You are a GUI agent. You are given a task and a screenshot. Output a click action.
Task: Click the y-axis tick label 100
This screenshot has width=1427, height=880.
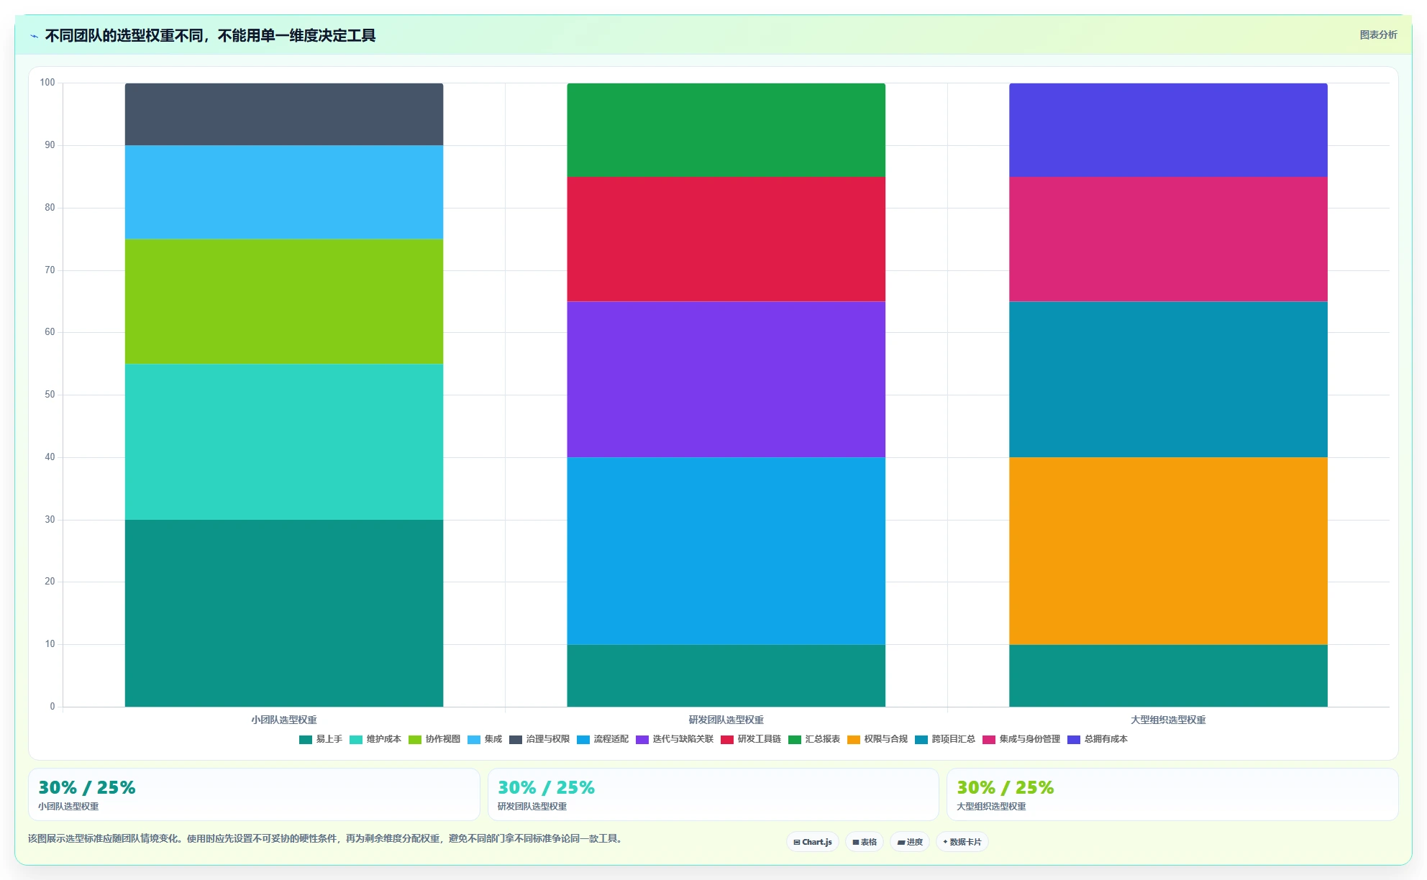click(47, 83)
